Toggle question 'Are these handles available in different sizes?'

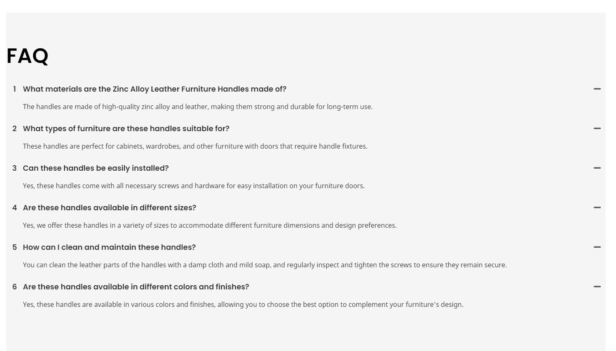[109, 208]
